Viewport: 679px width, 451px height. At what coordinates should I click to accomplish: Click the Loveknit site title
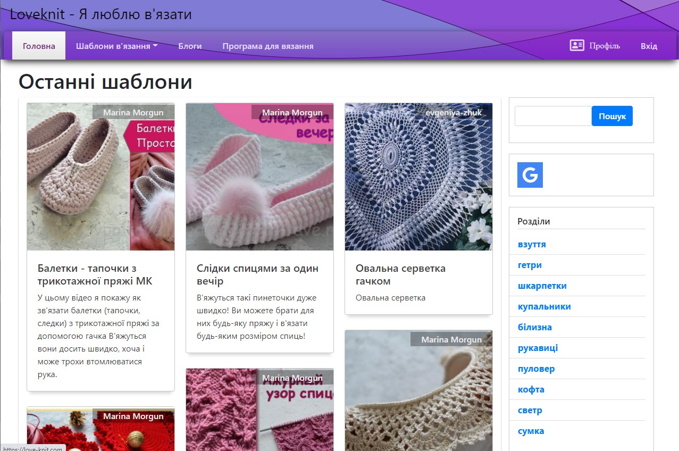click(x=101, y=14)
